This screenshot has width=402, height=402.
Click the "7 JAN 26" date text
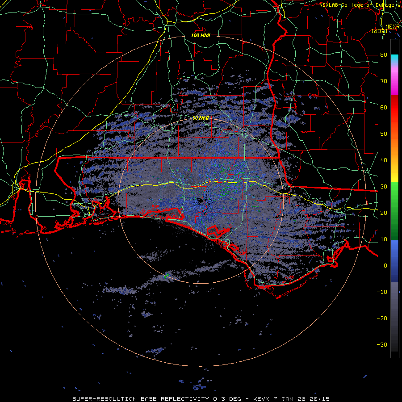pyautogui.click(x=289, y=399)
